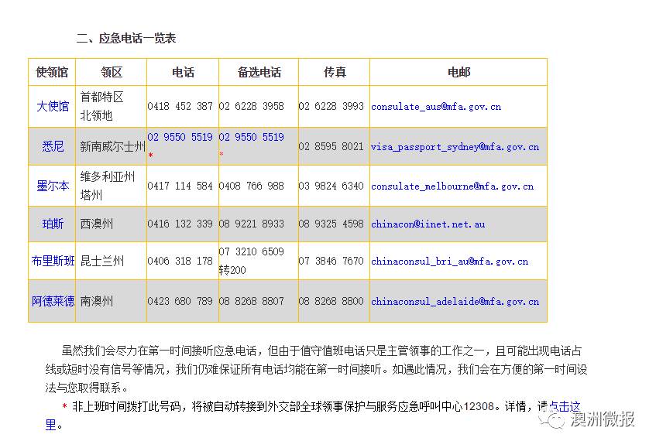Click the 传真 column header
This screenshot has height=448, width=656.
point(335,72)
